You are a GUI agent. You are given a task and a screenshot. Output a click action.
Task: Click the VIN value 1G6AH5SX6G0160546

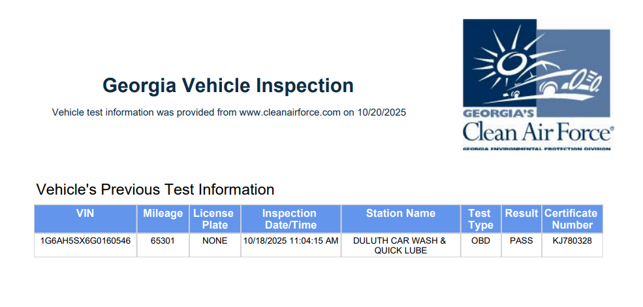86,240
